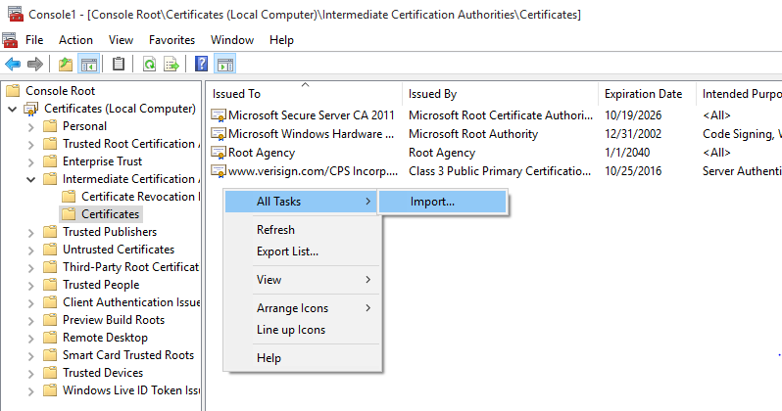Image resolution: width=782 pixels, height=411 pixels.
Task: Click Class 3 Public Primary Certification issuer
Action: coord(500,171)
